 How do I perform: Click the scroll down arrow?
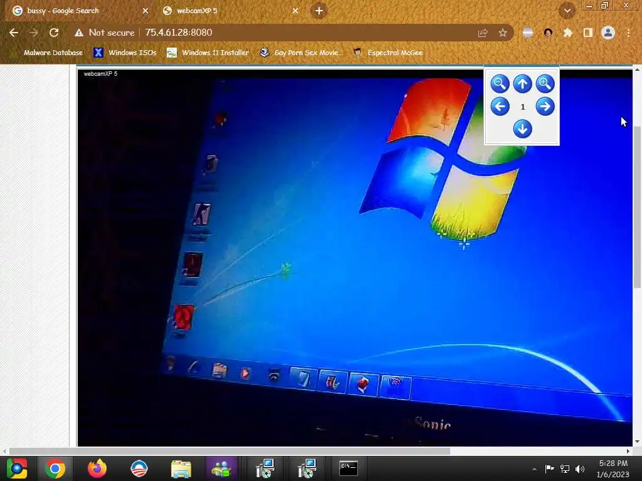(638, 442)
